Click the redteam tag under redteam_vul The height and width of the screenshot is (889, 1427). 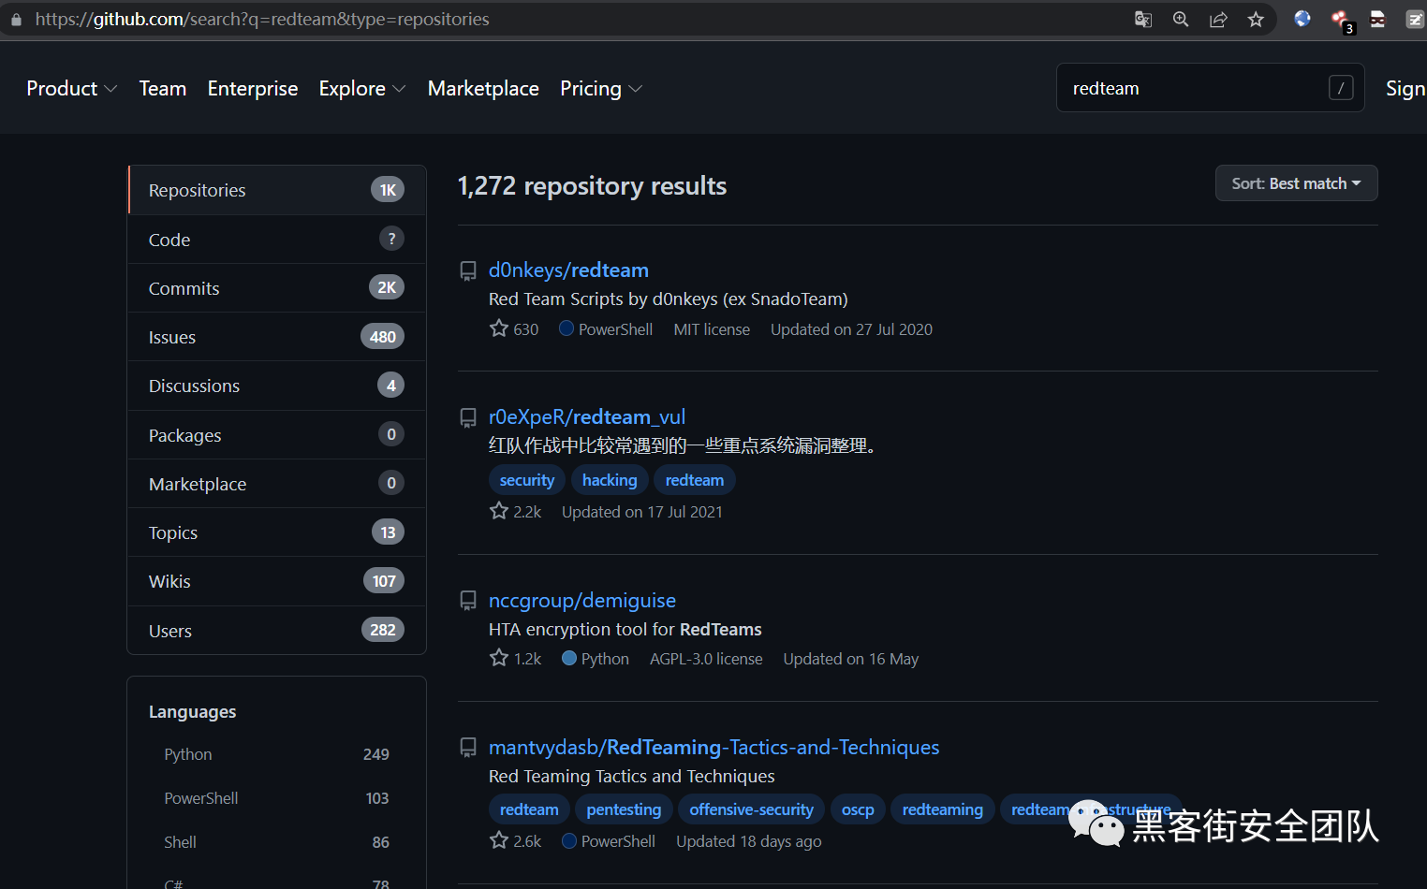695,480
